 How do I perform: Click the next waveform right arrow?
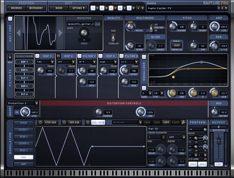(x=61, y=33)
